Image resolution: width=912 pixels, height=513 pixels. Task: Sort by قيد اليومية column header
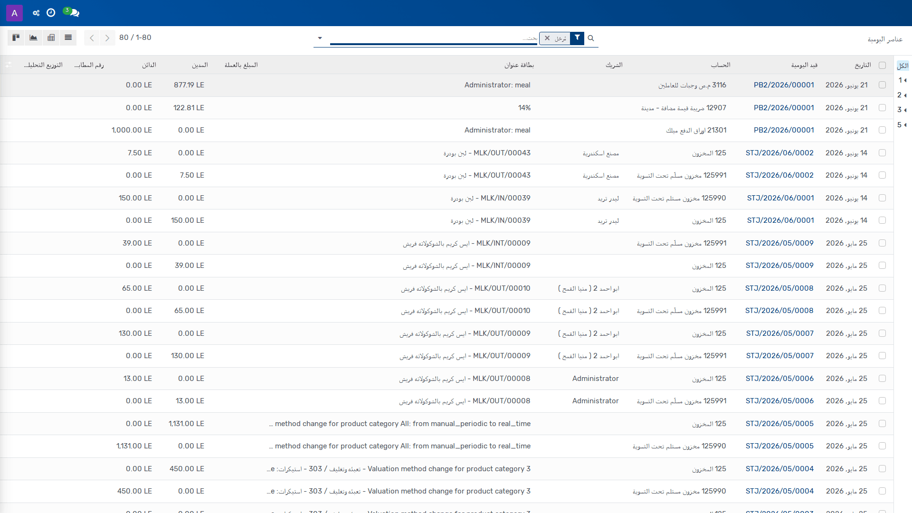coord(804,65)
